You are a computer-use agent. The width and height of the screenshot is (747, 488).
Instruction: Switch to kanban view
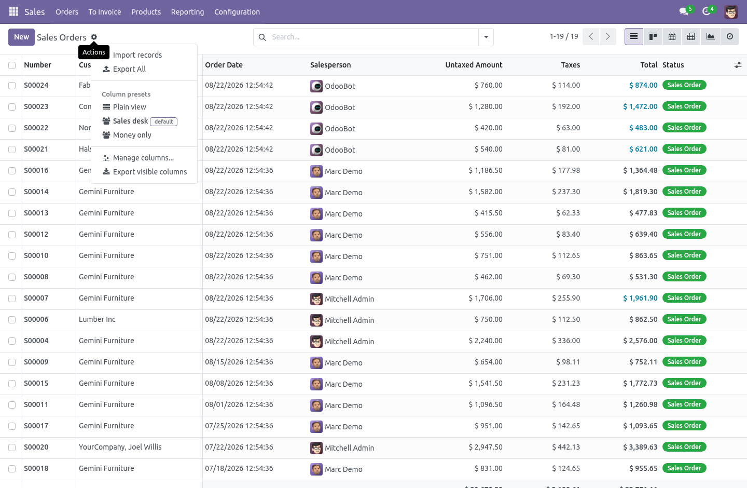[x=653, y=36]
